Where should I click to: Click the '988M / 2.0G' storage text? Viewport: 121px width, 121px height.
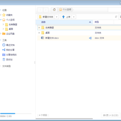pyautogui.click(x=6, y=116)
